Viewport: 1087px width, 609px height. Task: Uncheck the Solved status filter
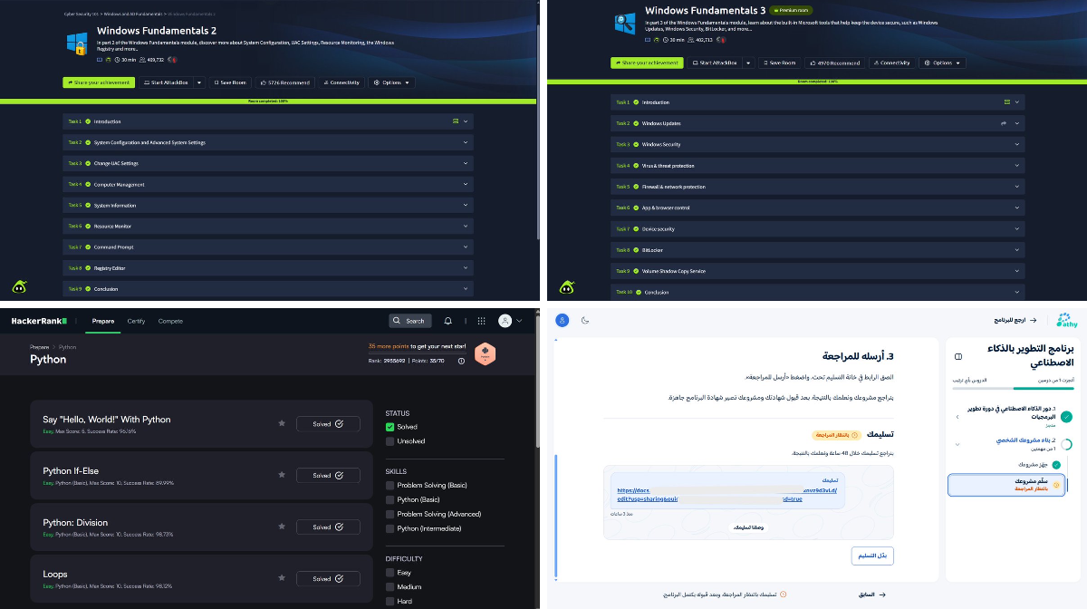pos(390,427)
